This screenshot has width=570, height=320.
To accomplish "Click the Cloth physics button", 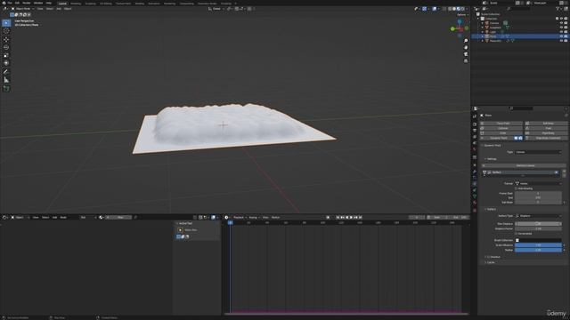I will pos(501,133).
